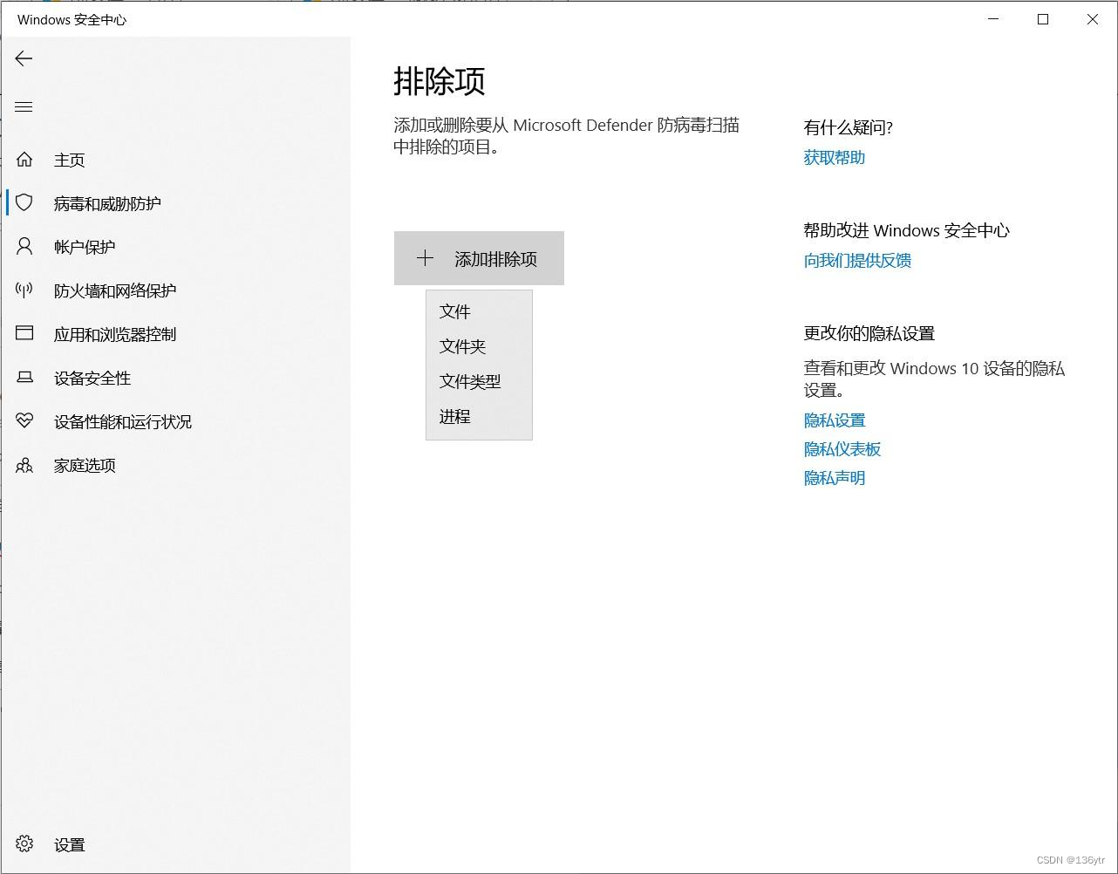Open the 隐私声明 link
Viewport: 1118px width, 874px height.
[x=835, y=478]
